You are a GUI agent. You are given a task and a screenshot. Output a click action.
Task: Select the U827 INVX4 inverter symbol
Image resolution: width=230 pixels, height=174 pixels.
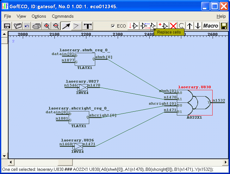(82, 87)
